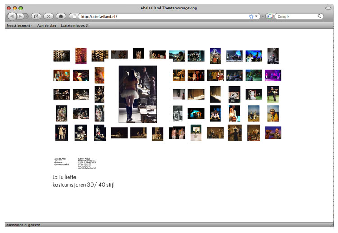Click the info@abelseiland.nl email link

tap(87, 168)
